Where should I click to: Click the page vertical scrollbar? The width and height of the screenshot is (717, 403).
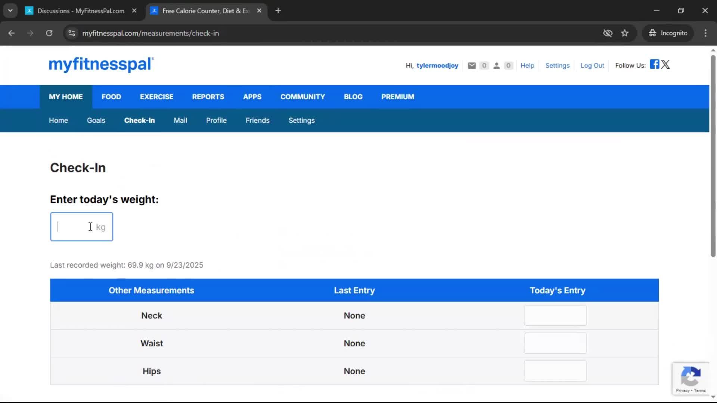click(x=713, y=156)
